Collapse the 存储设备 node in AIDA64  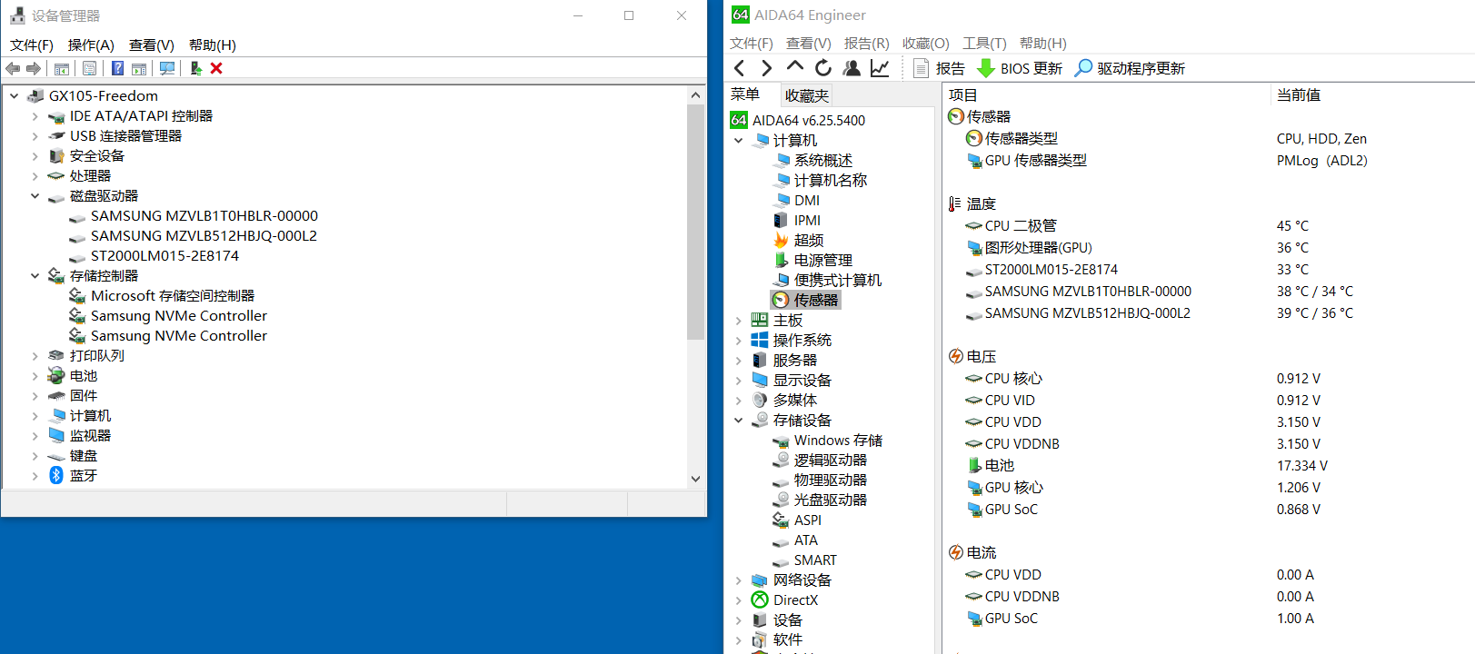click(x=739, y=420)
